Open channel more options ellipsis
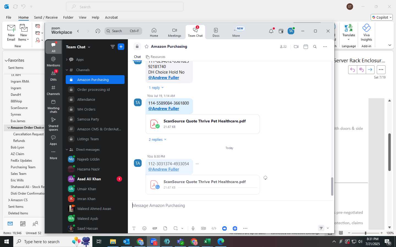This screenshot has width=396, height=247. (x=325, y=47)
